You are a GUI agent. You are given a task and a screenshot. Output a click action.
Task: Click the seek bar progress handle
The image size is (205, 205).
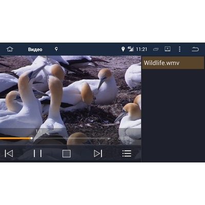(x=31, y=138)
